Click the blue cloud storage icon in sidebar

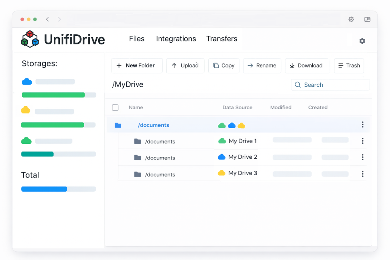pos(27,81)
